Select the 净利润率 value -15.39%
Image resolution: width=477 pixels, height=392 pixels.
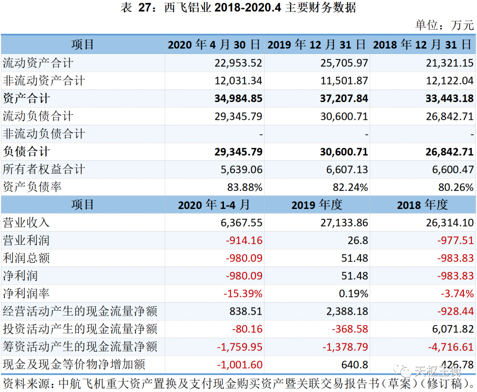coord(242,294)
